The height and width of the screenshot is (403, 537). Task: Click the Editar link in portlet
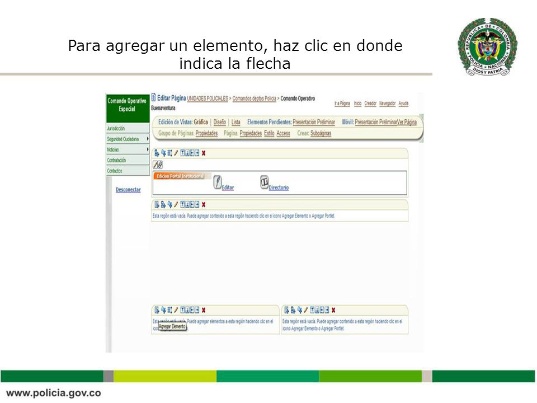[x=228, y=188]
